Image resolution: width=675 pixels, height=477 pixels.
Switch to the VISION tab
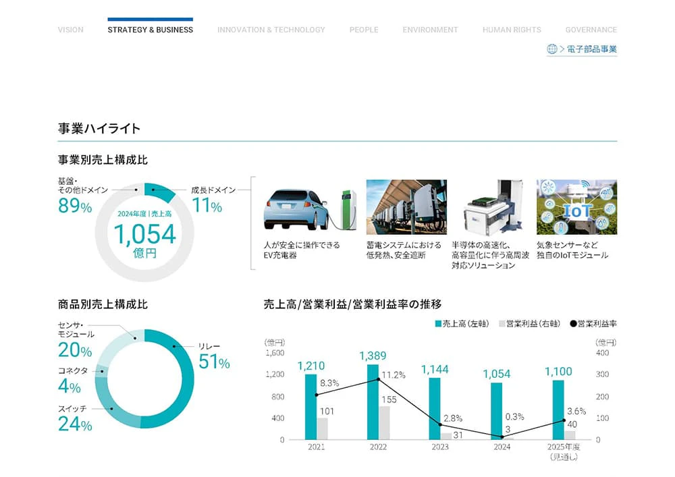click(x=71, y=30)
